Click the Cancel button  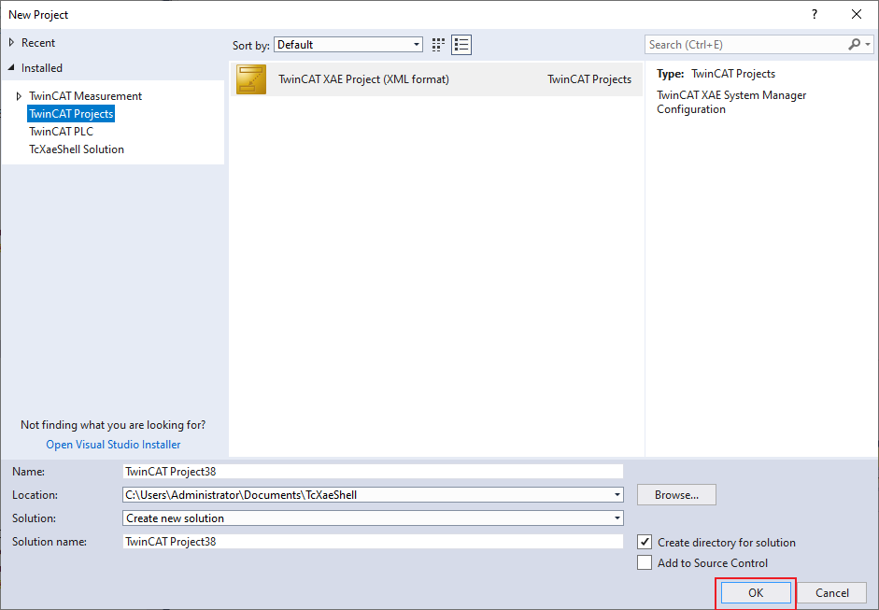[832, 592]
